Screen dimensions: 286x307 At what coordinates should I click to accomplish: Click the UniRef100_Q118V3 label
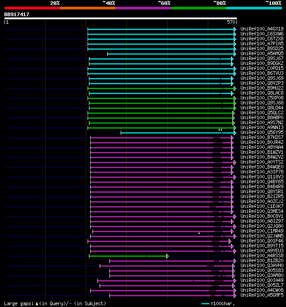(x=262, y=177)
